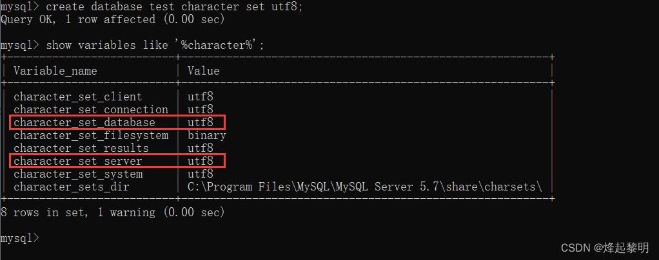Screen dimensions: 659x260
Task: Select the character_set_results variable name
Action: click(81, 149)
